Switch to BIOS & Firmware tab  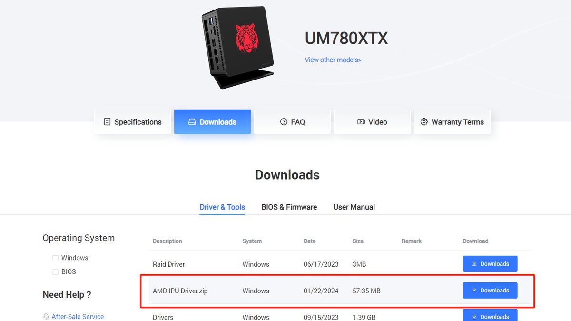coord(289,207)
